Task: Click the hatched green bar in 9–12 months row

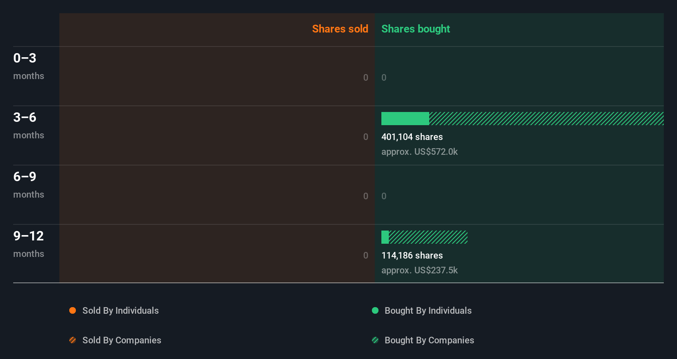Action: click(428, 237)
